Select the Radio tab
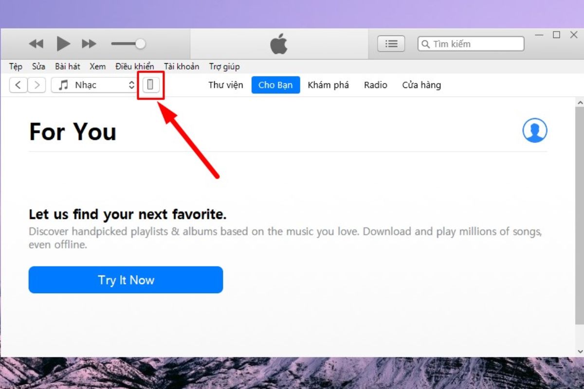Image resolution: width=584 pixels, height=389 pixels. click(x=375, y=85)
